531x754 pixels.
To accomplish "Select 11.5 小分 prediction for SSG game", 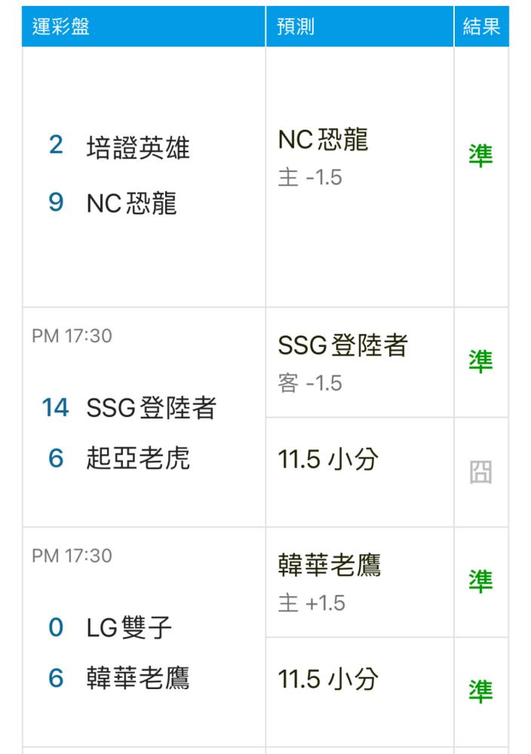I will (328, 459).
